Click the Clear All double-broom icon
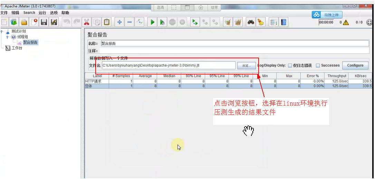This screenshot has width=375, height=179. [x=238, y=22]
